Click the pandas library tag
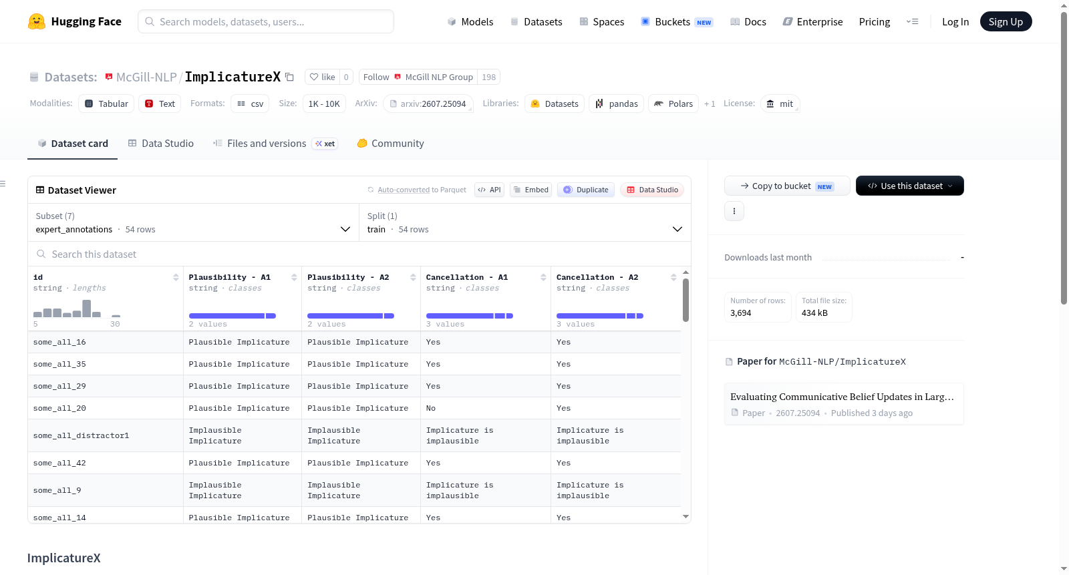Image resolution: width=1069 pixels, height=575 pixels. tap(616, 104)
